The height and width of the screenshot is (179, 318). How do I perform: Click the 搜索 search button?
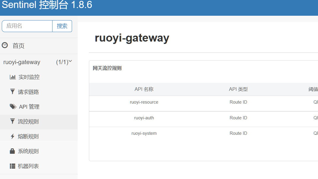tap(62, 26)
